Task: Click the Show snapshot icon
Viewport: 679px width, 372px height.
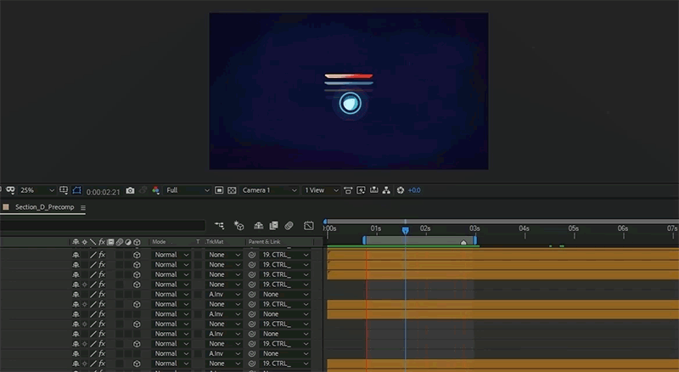Action: point(143,190)
